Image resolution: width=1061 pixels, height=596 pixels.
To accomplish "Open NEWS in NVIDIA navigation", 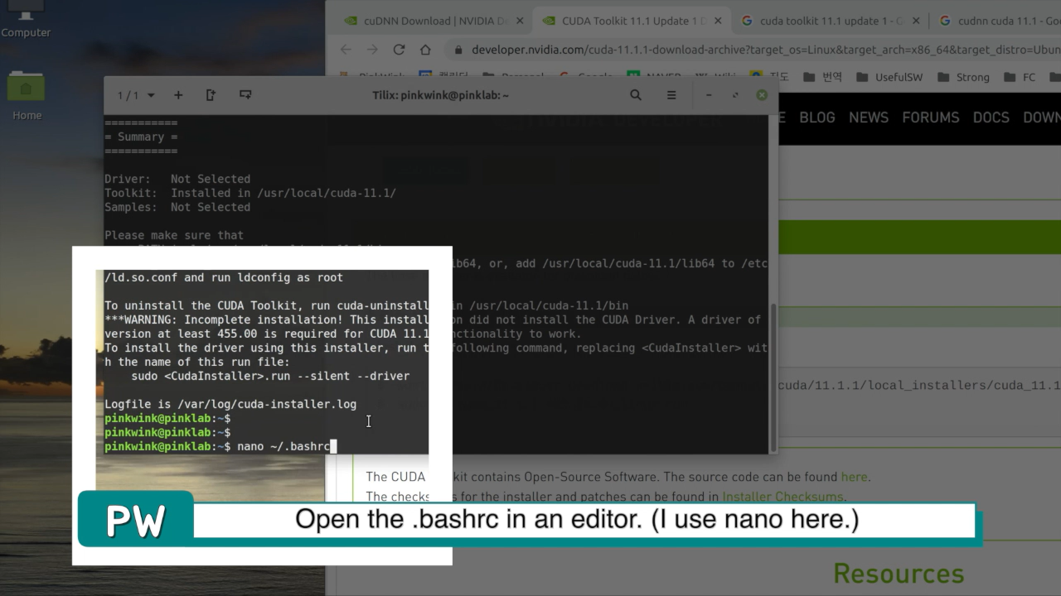I will point(868,118).
